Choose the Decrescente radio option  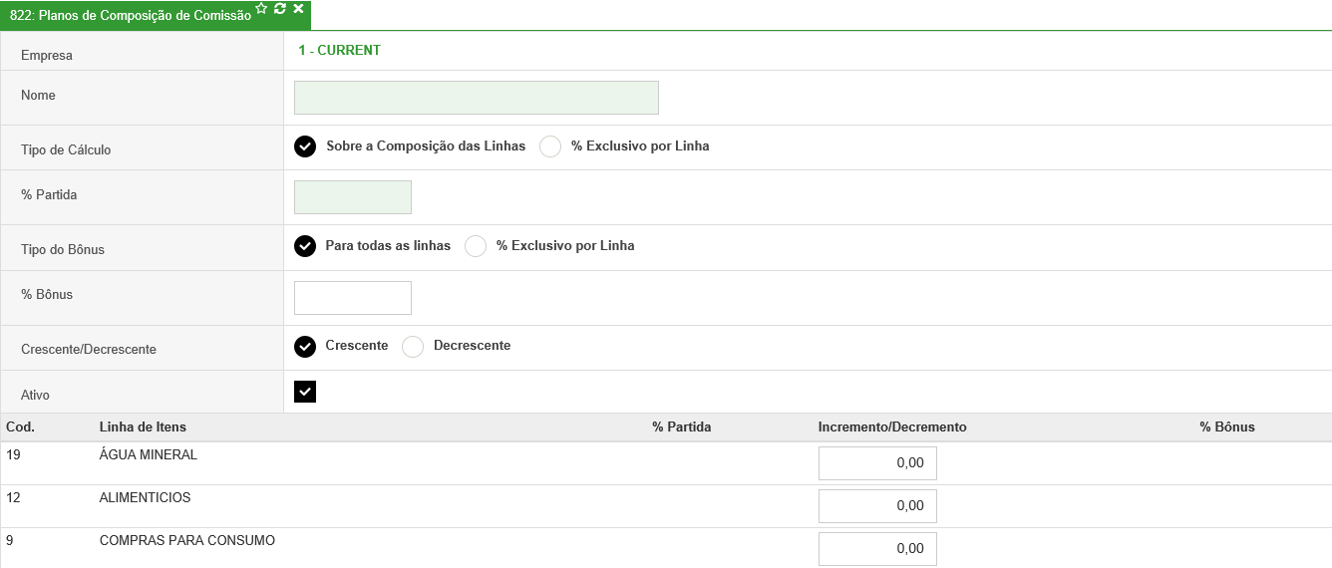tap(413, 346)
